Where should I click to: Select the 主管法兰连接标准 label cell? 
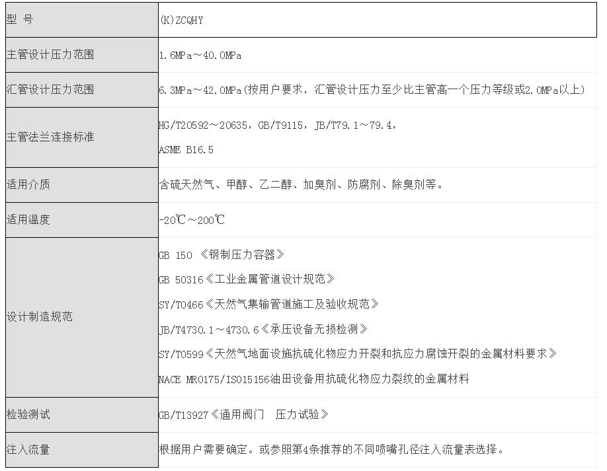(81, 137)
